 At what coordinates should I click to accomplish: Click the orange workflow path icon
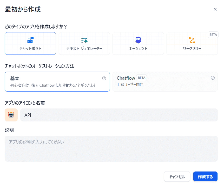tap(192, 40)
